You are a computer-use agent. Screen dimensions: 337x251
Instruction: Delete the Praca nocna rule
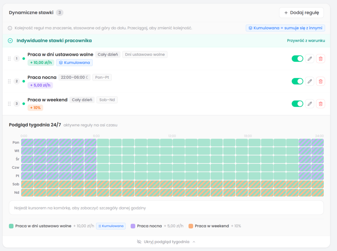pos(321,81)
